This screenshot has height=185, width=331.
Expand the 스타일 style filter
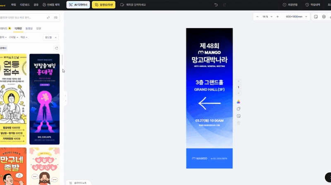pyautogui.click(x=13, y=37)
